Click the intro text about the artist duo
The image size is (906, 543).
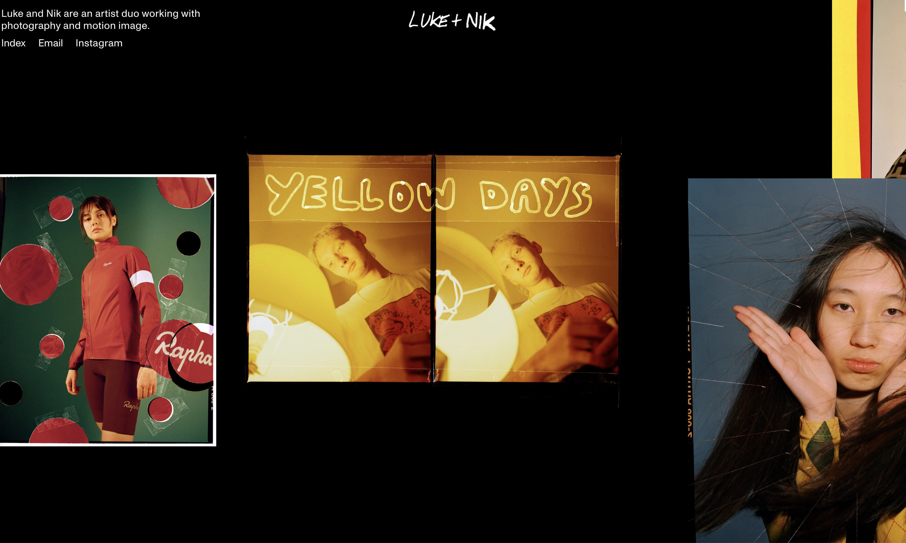[101, 19]
